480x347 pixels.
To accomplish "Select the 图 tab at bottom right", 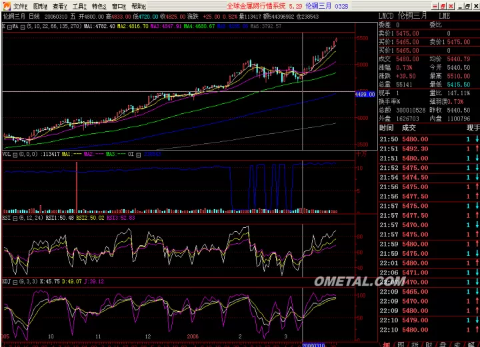I will click(401, 344).
